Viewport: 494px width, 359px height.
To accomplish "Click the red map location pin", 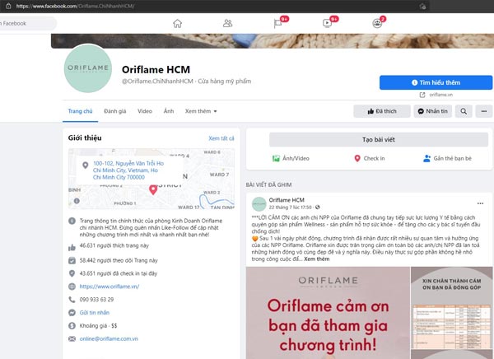I will tap(153, 189).
